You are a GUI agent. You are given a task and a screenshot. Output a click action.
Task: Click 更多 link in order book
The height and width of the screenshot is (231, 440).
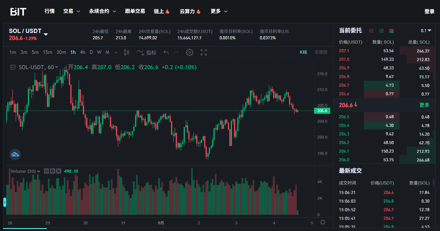pos(424,105)
